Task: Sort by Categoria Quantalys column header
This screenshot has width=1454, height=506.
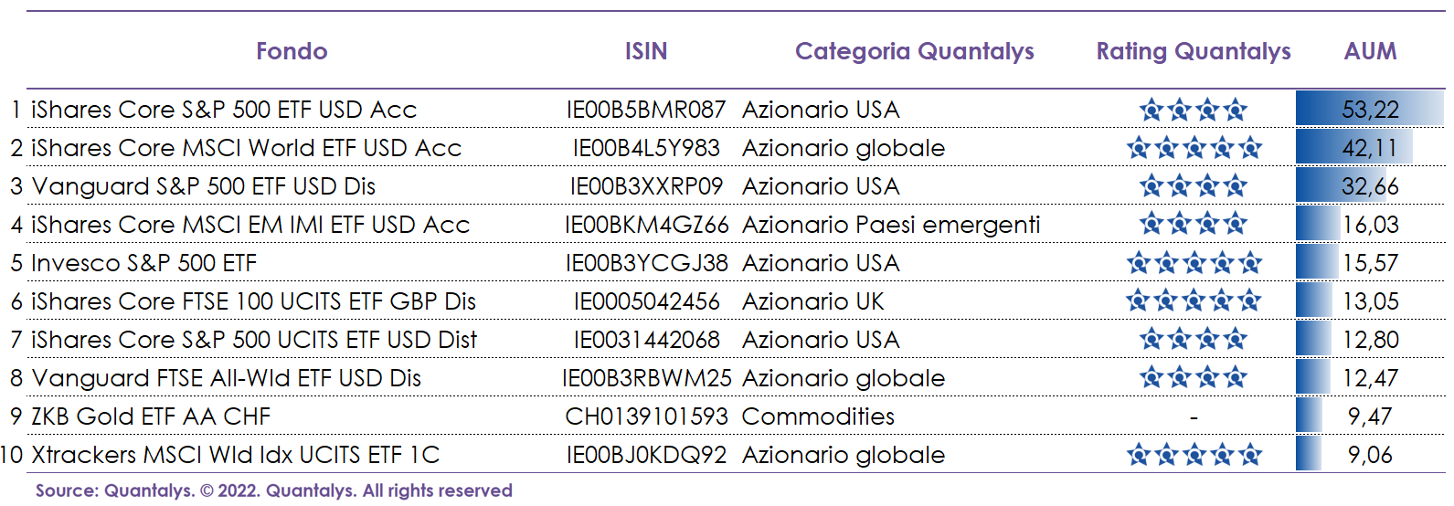Action: [914, 51]
